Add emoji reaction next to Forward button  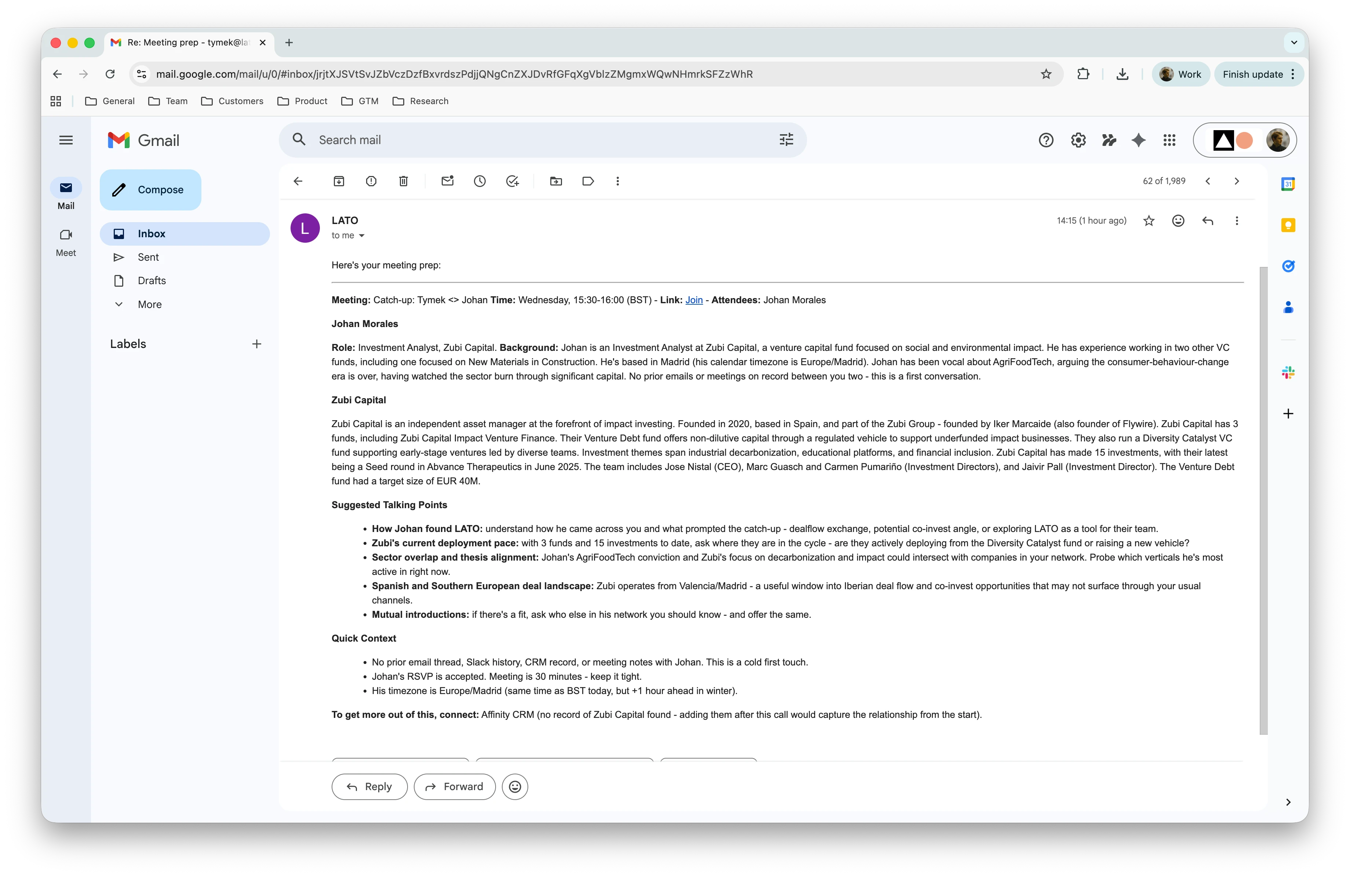514,786
